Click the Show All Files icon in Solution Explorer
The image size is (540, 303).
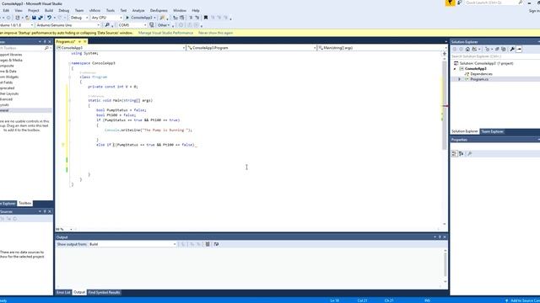pos(504,49)
